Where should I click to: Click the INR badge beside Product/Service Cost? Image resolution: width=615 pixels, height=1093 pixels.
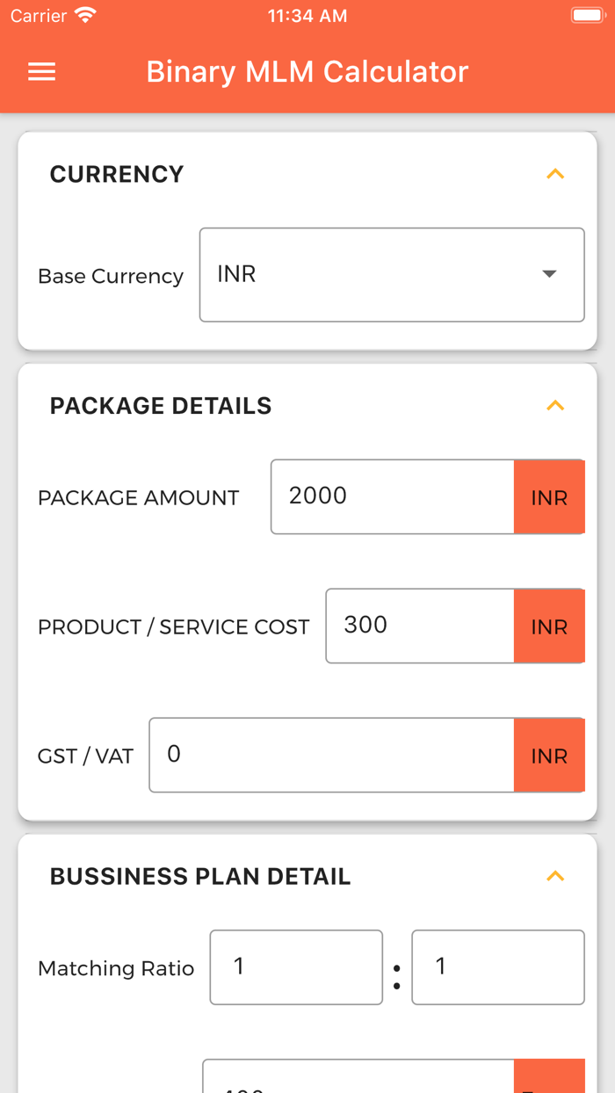(548, 626)
